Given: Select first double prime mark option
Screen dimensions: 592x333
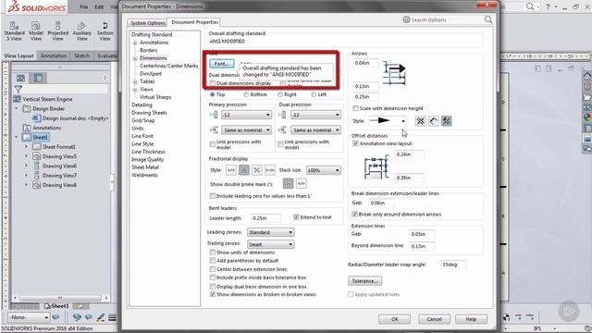Looking at the screenshot, I should 288,184.
